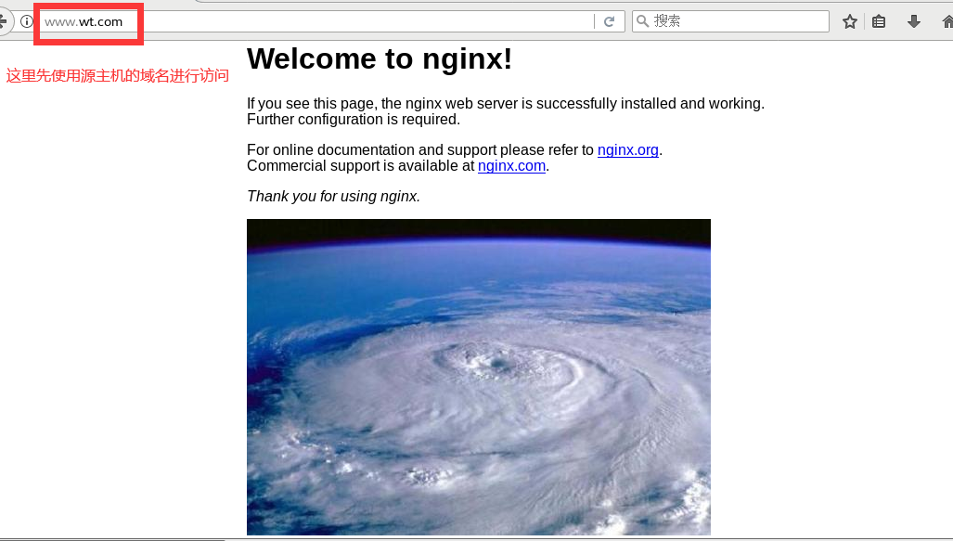The width and height of the screenshot is (953, 541).
Task: Show bookmarks list icon menu
Action: pyautogui.click(x=879, y=22)
